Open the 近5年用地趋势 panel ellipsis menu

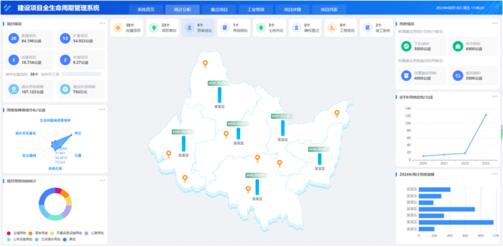point(494,96)
